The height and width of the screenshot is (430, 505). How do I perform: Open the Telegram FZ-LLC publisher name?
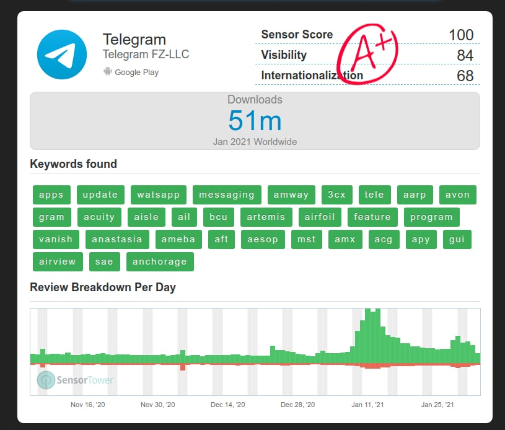pyautogui.click(x=146, y=54)
